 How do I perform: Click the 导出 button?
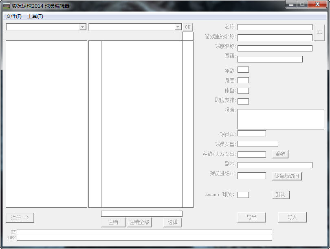(x=252, y=217)
